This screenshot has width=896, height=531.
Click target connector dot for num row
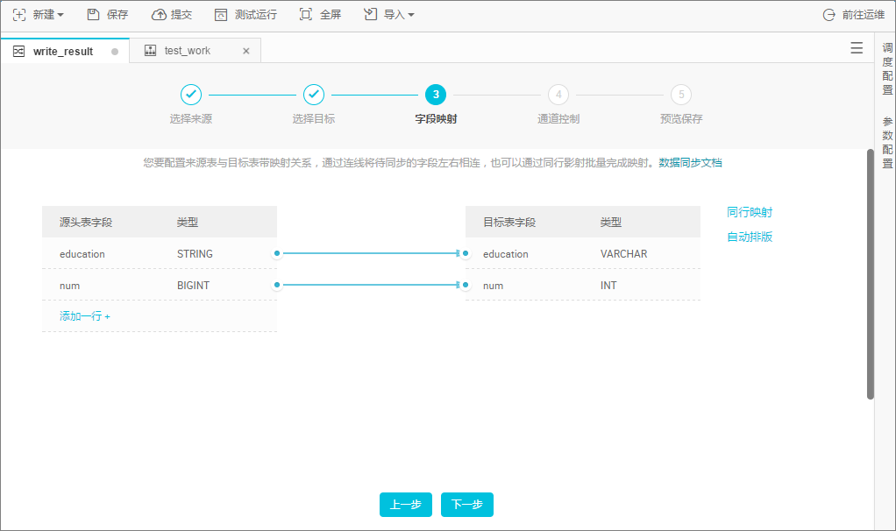click(x=466, y=285)
